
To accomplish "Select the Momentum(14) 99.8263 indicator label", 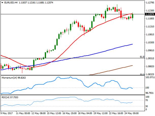I will [x=14, y=78].
